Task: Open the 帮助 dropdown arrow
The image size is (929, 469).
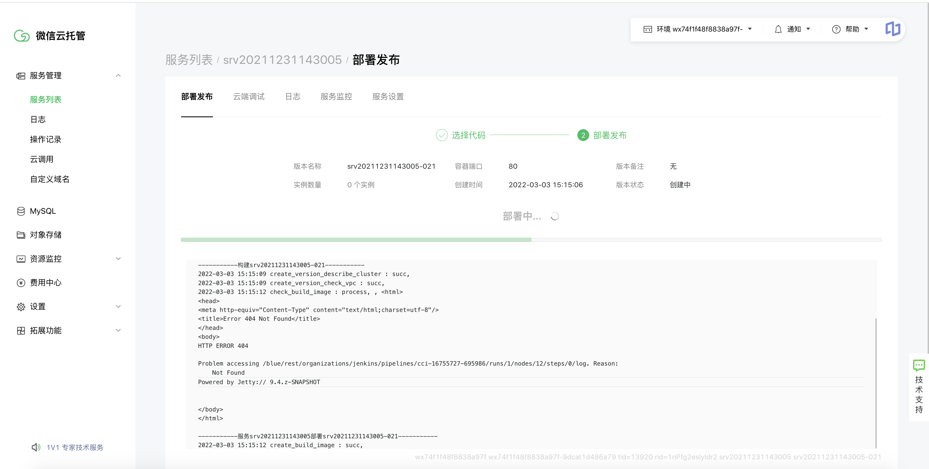Action: [x=866, y=29]
